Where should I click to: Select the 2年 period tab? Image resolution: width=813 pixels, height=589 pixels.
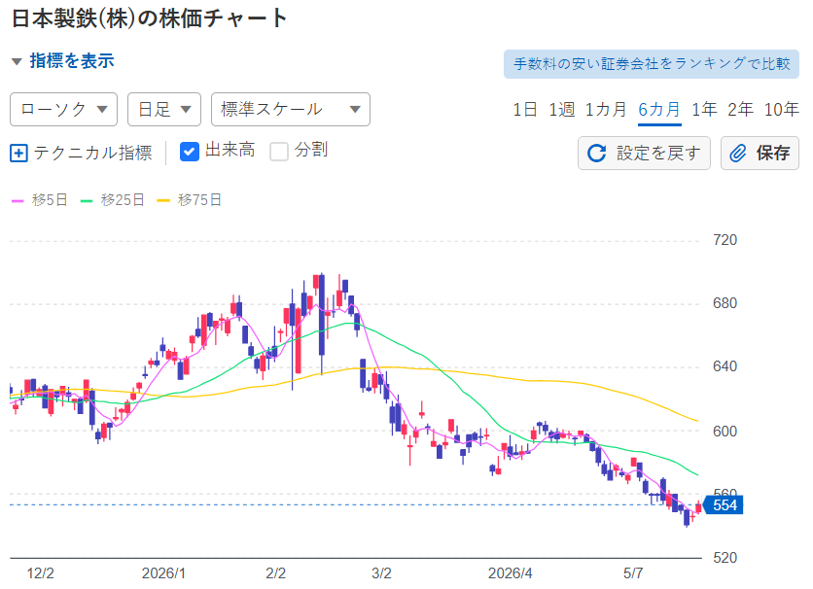[x=740, y=109]
